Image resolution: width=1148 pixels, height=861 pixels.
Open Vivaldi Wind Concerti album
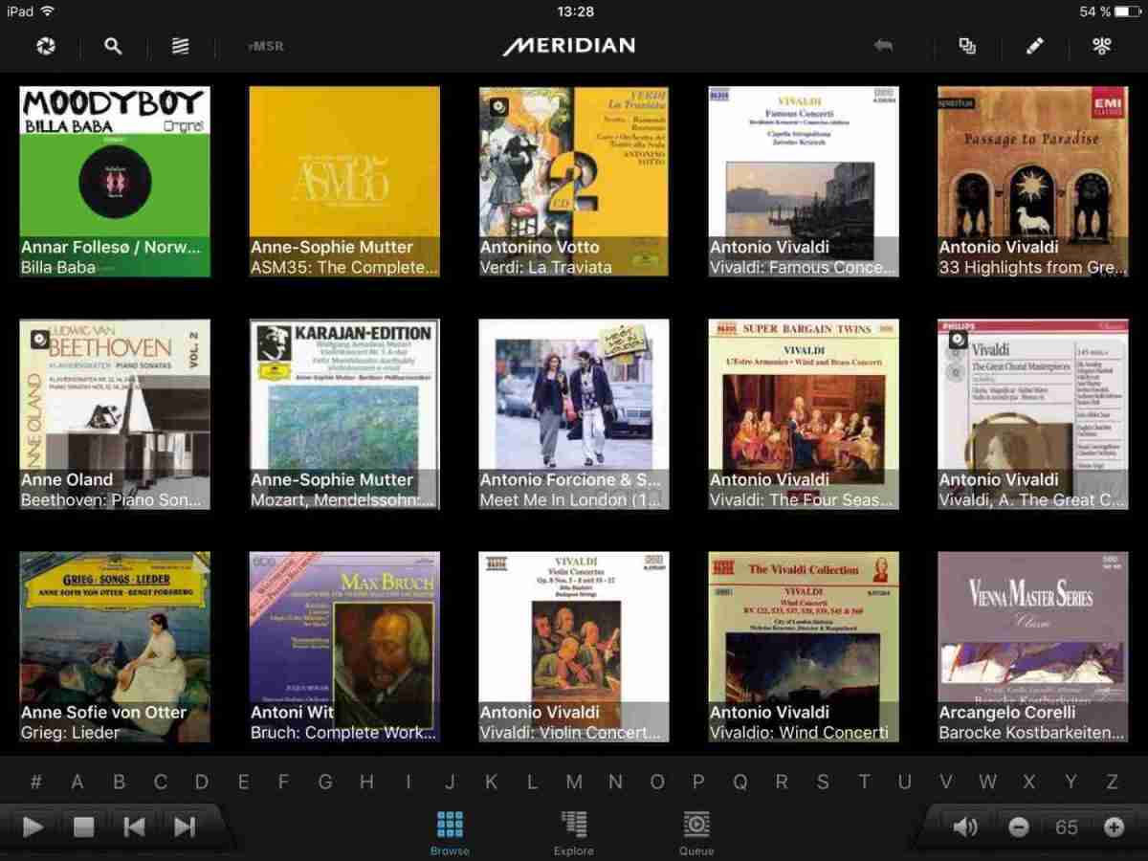(x=804, y=647)
